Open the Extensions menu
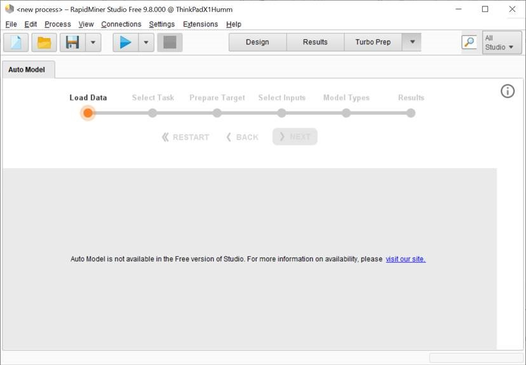The height and width of the screenshot is (365, 526). (x=200, y=24)
